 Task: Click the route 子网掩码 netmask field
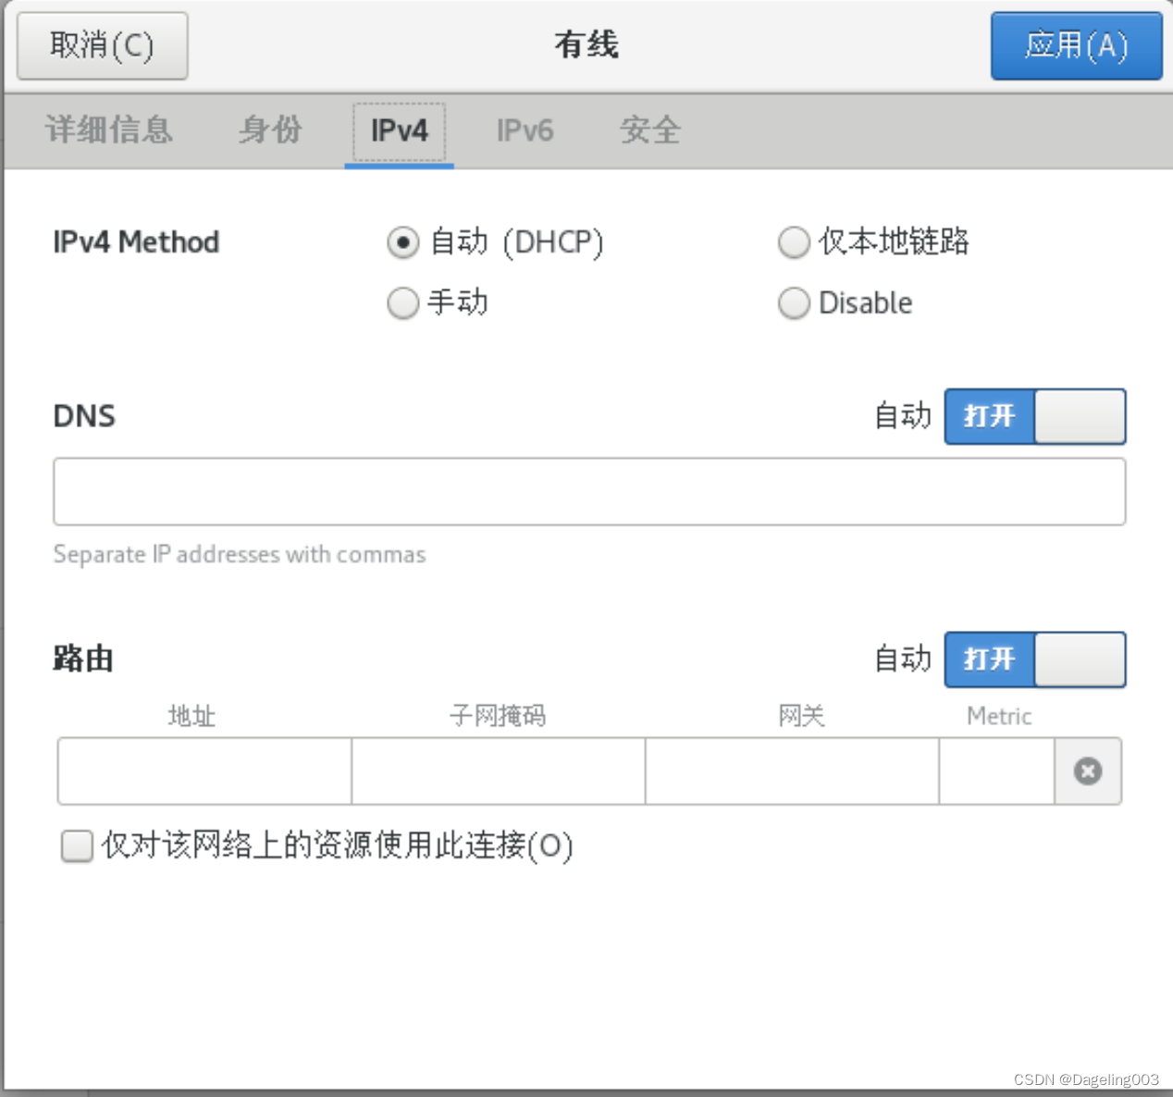point(499,770)
